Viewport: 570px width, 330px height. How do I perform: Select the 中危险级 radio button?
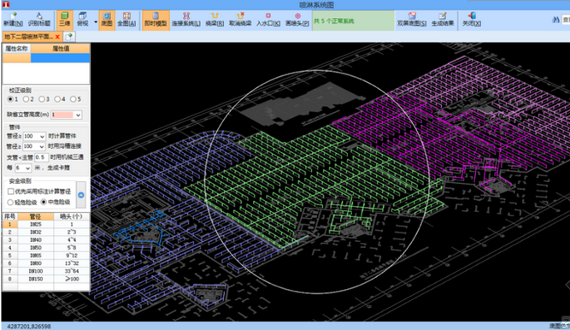44,202
